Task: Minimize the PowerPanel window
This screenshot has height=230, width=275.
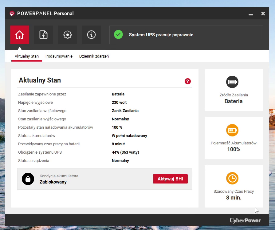Action: [250, 14]
